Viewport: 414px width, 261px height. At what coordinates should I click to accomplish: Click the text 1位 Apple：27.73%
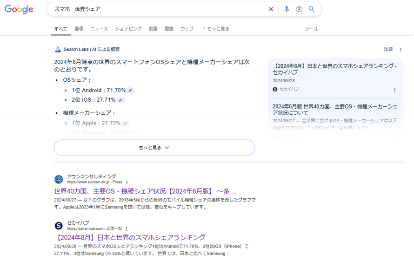pyautogui.click(x=96, y=123)
